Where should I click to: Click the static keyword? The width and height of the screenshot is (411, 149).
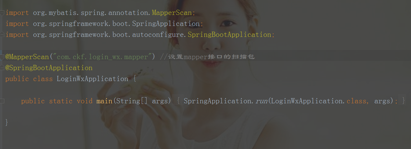click(x=61, y=101)
